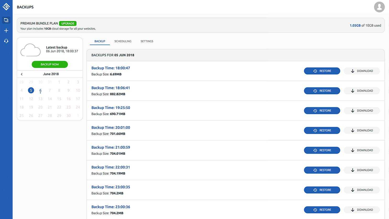
Task: Switch to the SCHEDULING tab
Action: [123, 41]
